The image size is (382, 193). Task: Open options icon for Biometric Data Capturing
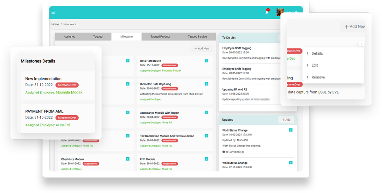click(x=206, y=84)
